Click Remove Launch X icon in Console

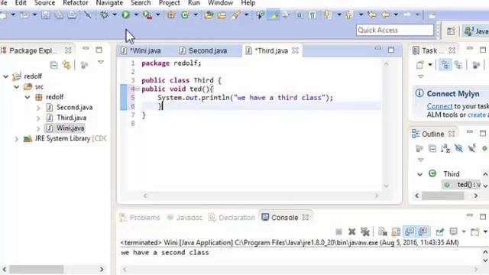click(x=352, y=231)
